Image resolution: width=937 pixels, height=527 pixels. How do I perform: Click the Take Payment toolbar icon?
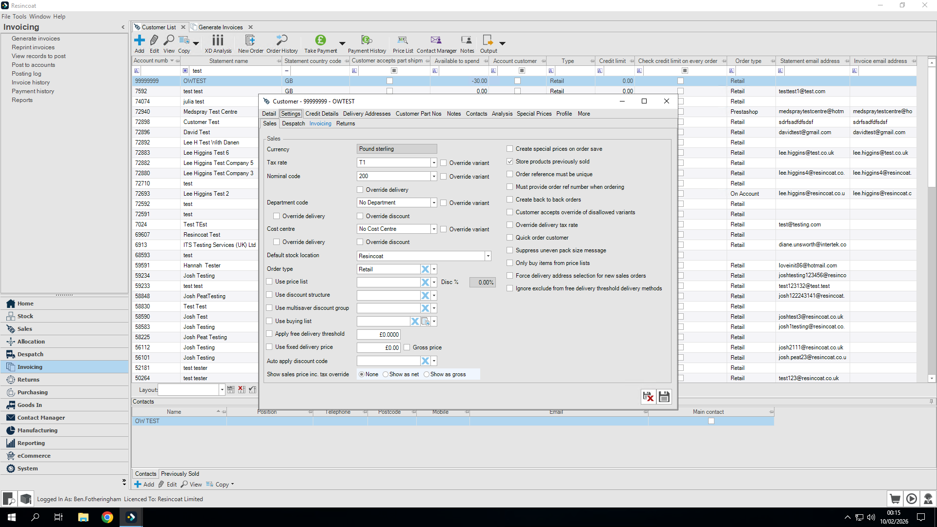pyautogui.click(x=320, y=41)
